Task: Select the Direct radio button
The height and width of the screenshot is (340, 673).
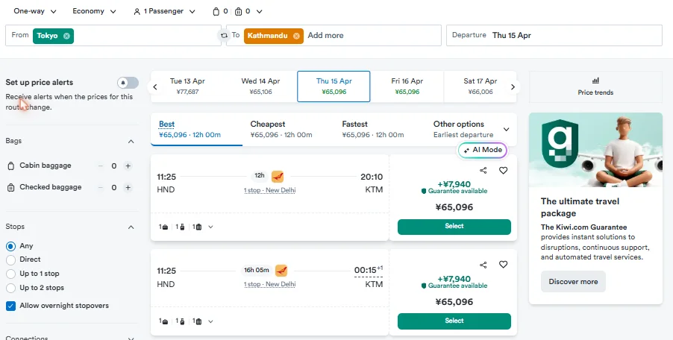Action: [x=10, y=259]
